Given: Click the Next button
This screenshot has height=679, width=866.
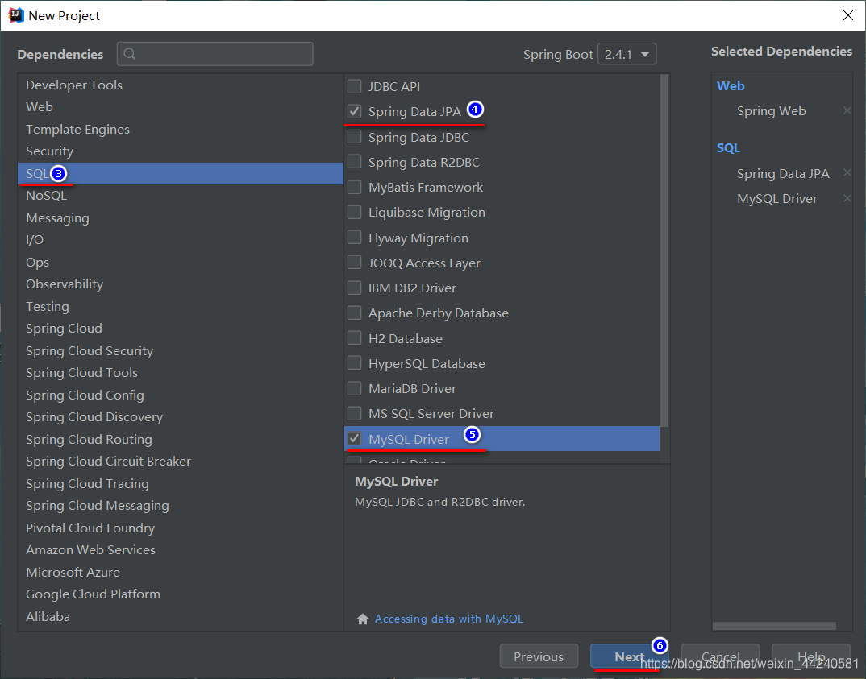Looking at the screenshot, I should point(629,656).
